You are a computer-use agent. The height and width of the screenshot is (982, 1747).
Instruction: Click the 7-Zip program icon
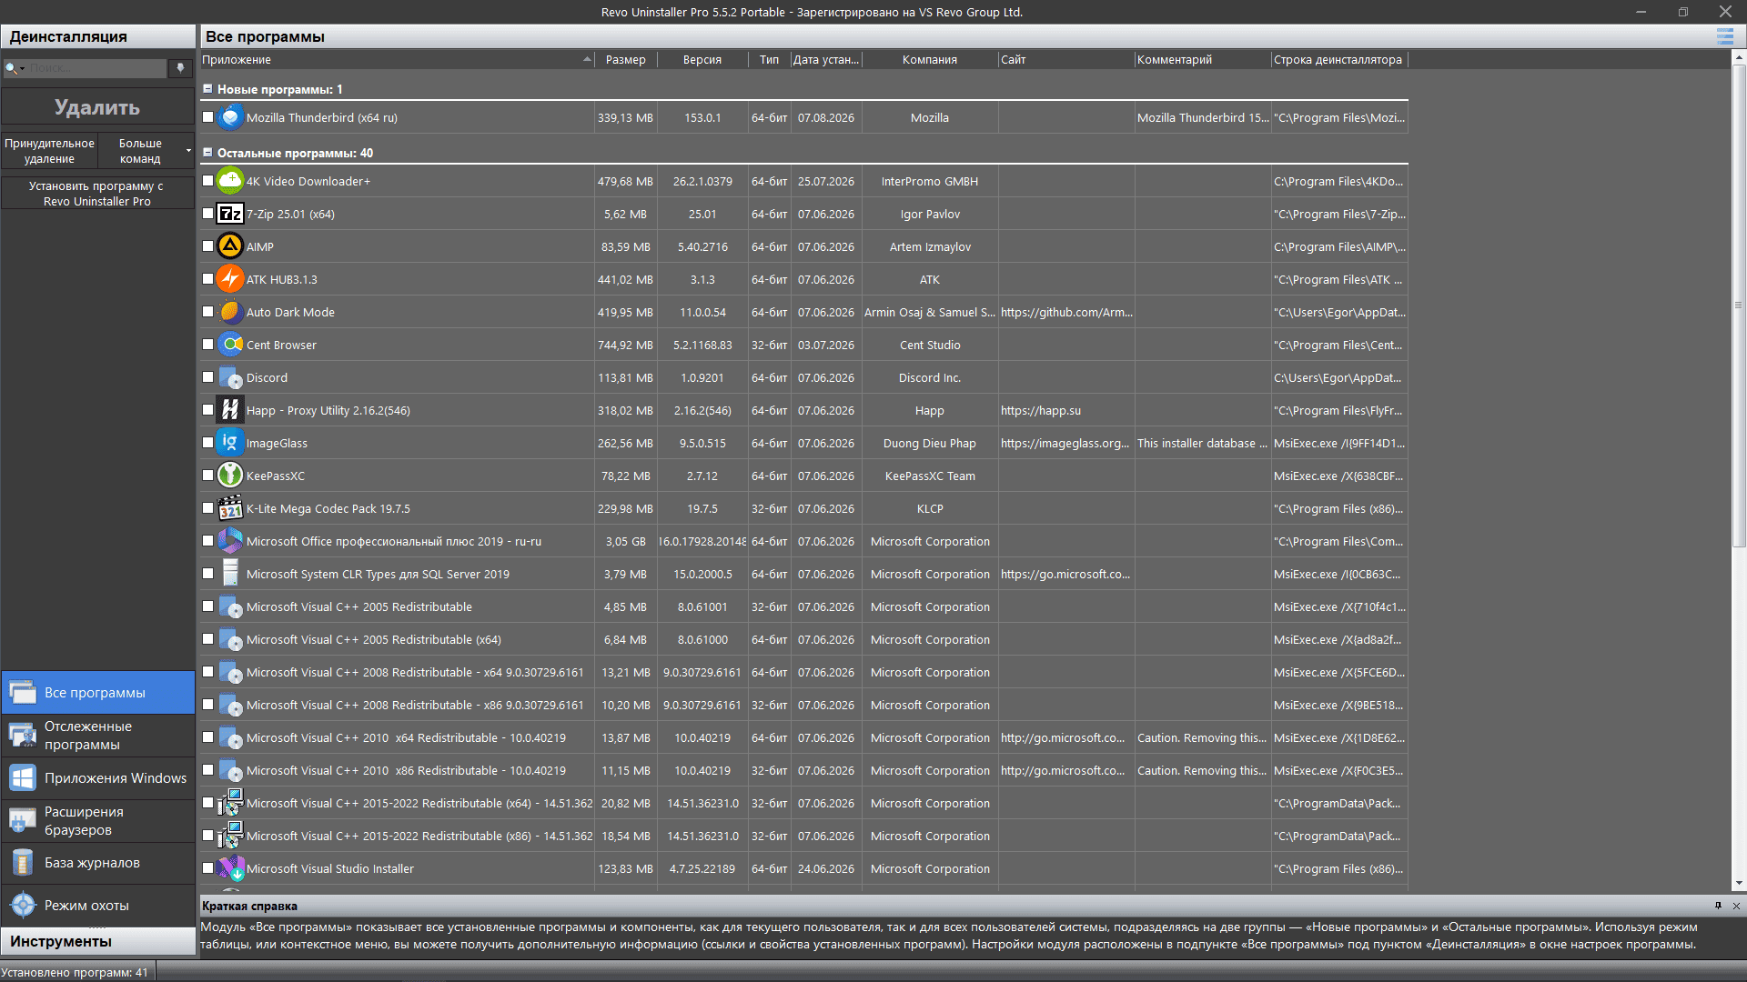230,214
